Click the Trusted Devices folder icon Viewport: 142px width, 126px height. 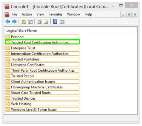(8, 98)
